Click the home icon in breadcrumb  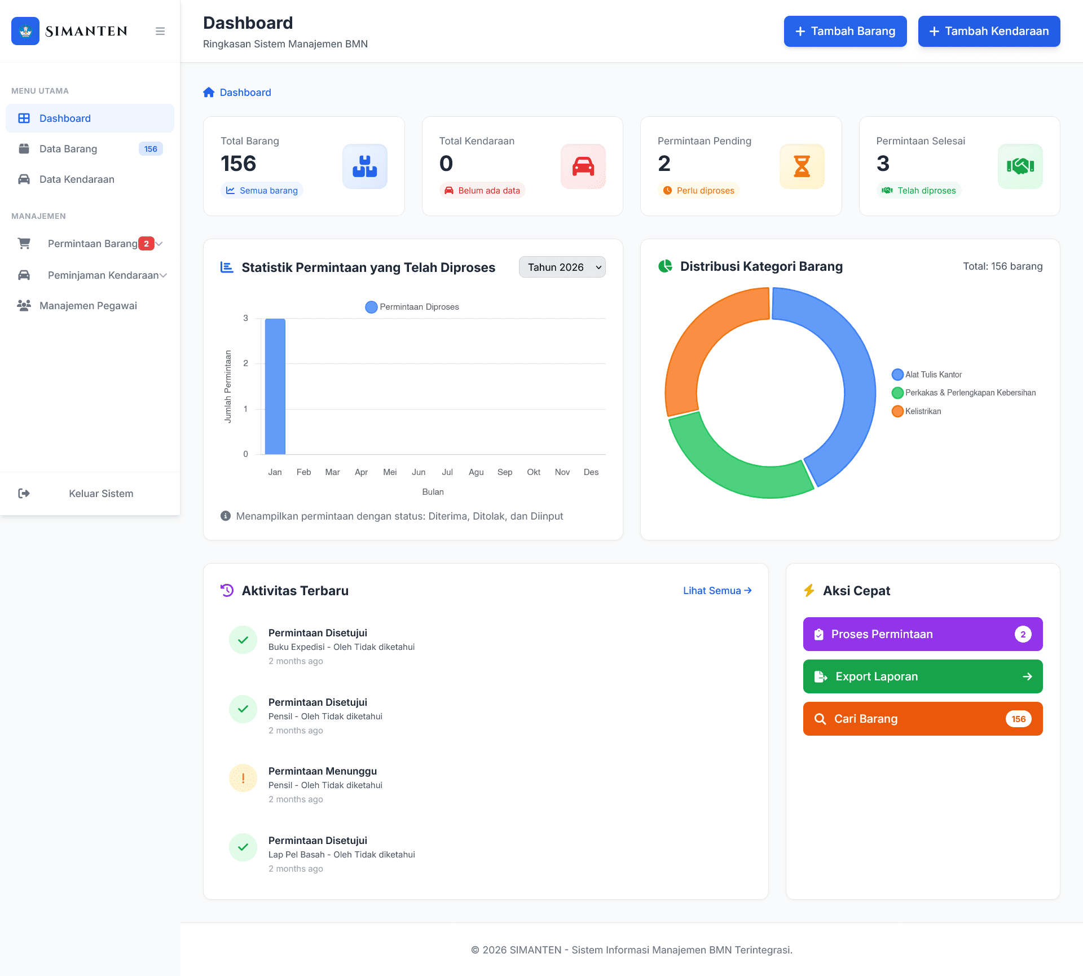209,93
